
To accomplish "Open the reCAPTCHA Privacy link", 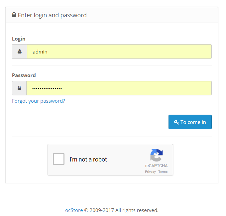I will pyautogui.click(x=150, y=172).
